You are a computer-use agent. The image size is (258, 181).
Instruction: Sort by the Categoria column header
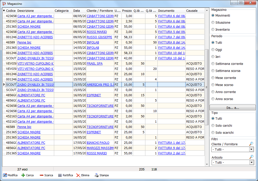[63, 11]
